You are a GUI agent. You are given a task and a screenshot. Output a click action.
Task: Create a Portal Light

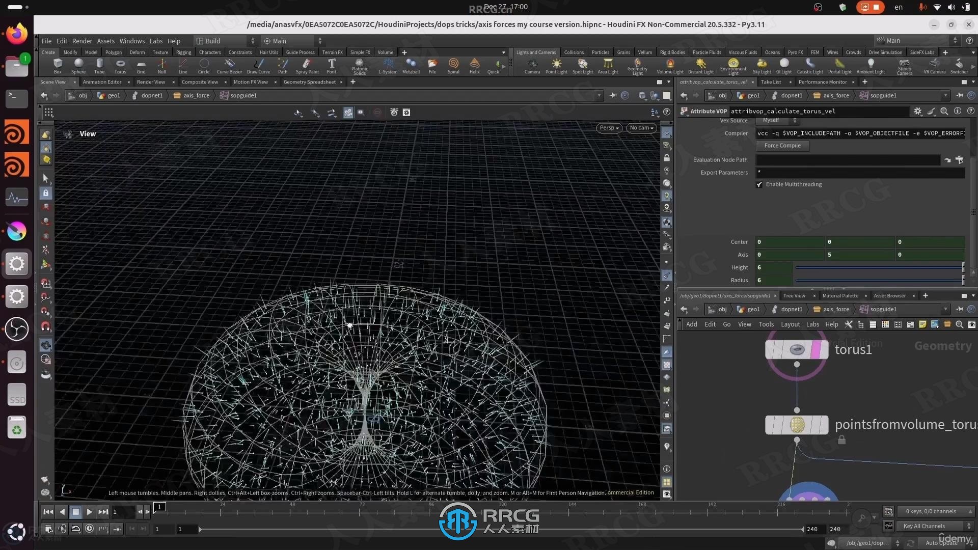click(840, 65)
